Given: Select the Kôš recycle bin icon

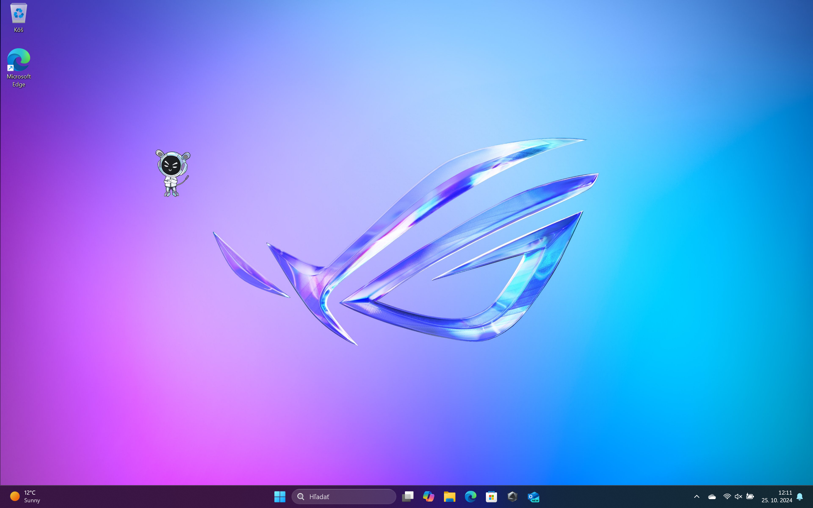Looking at the screenshot, I should (x=18, y=18).
